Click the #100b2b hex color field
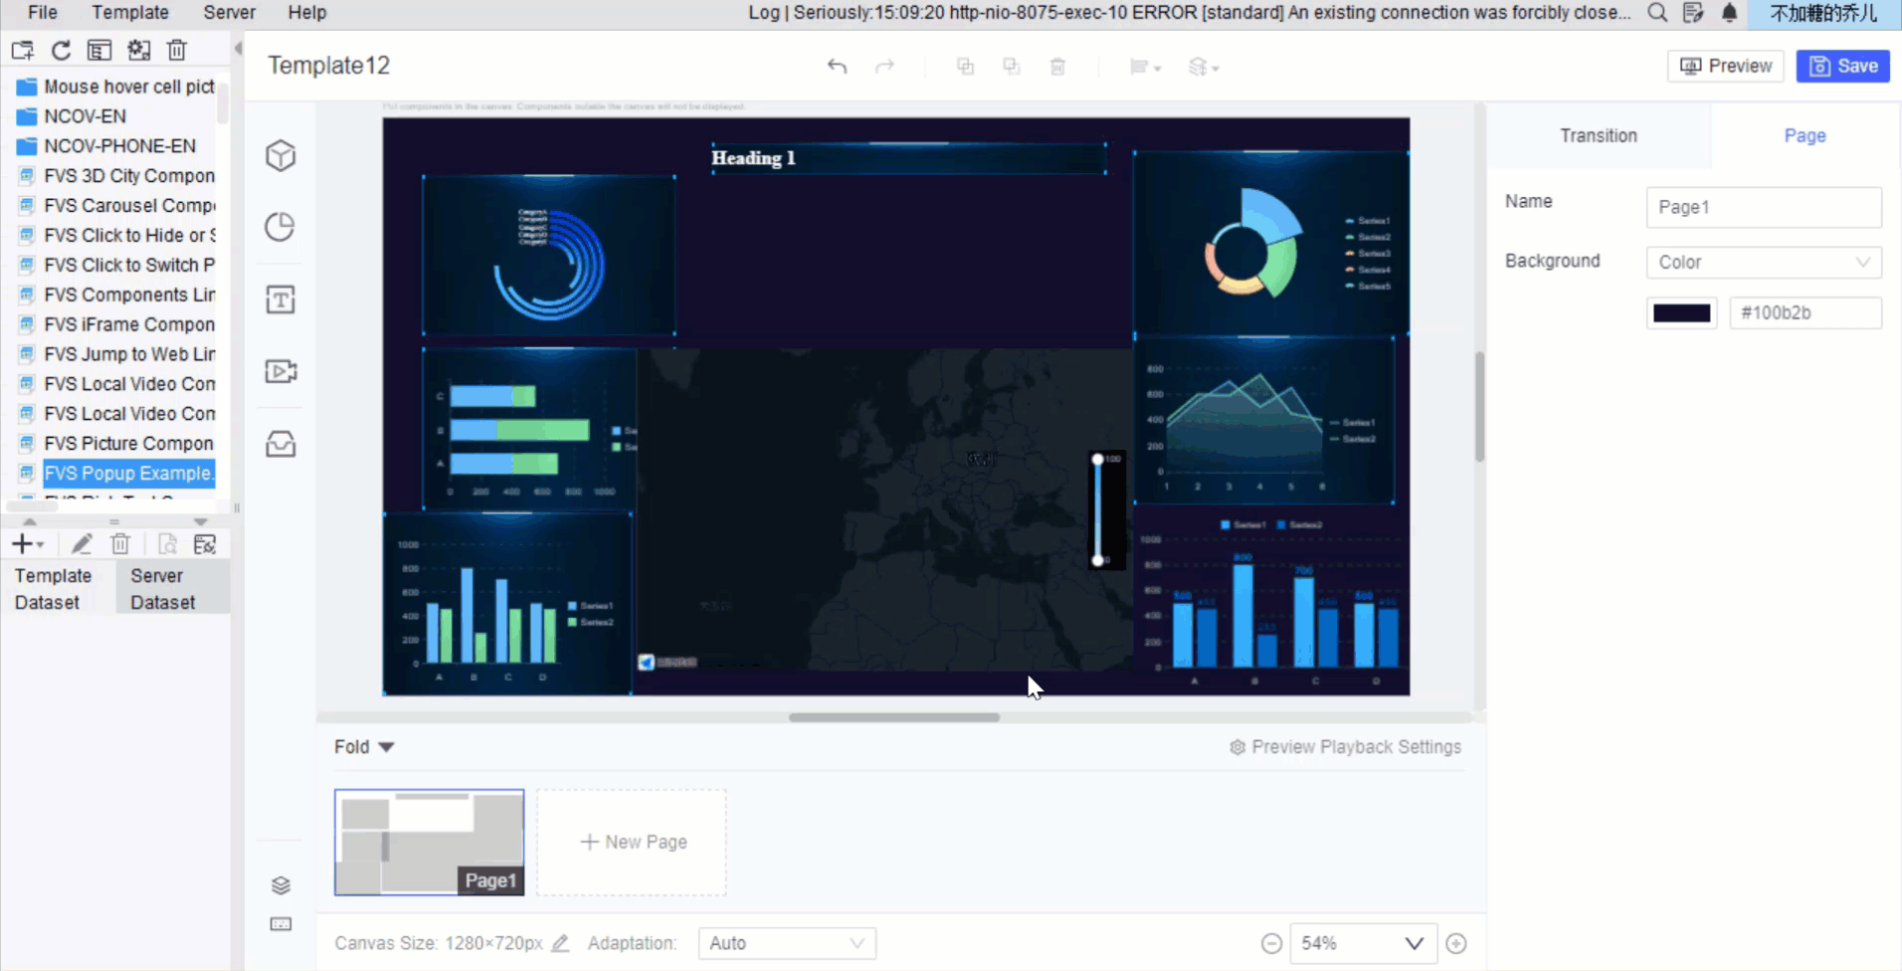Viewport: 1902px width, 971px height. (x=1806, y=313)
